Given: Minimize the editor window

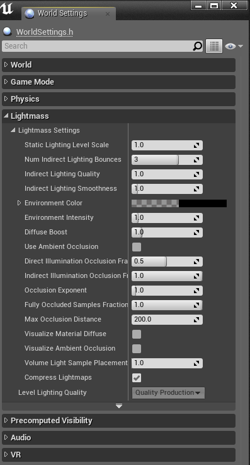Looking at the screenshot, I should pos(198,6).
